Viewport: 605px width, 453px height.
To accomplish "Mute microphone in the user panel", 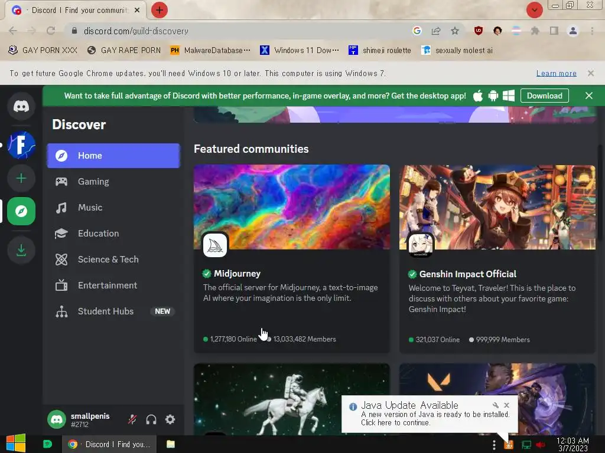I will 132,419.
